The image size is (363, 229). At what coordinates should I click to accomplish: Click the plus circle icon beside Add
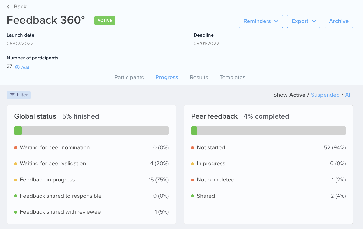pyautogui.click(x=17, y=67)
